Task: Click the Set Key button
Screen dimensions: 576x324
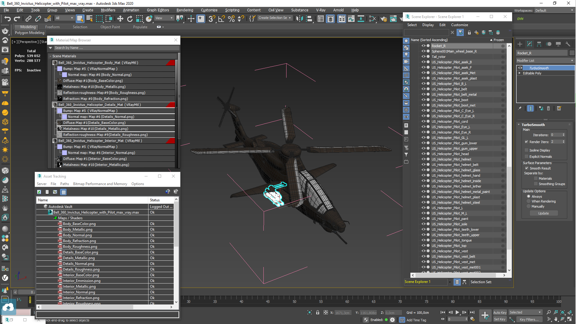Action: pos(499,319)
